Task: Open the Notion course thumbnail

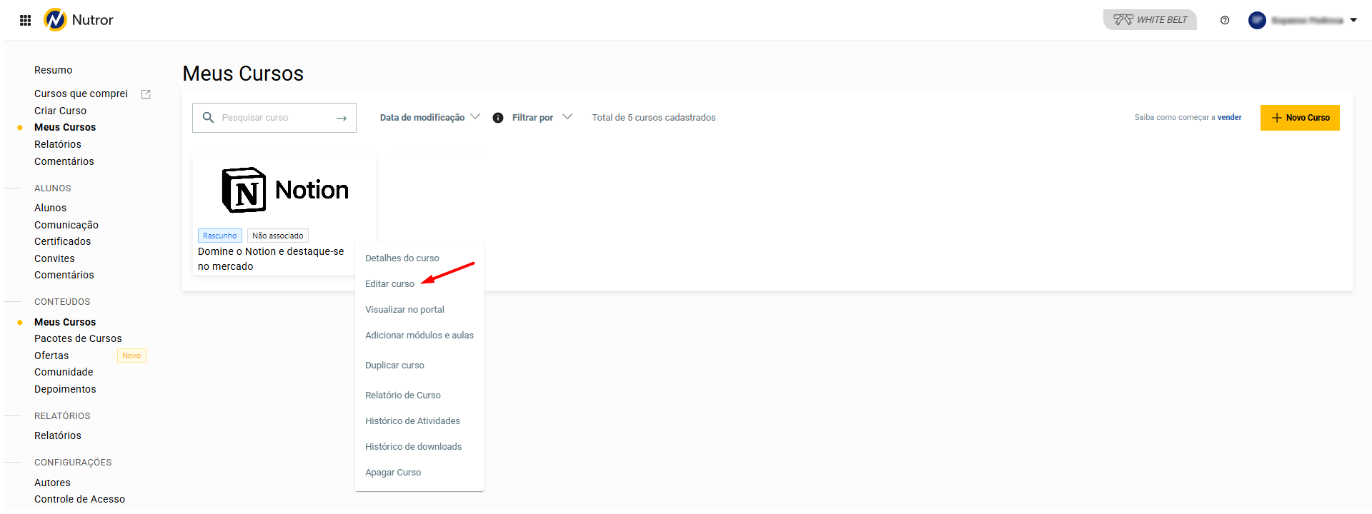Action: click(284, 191)
